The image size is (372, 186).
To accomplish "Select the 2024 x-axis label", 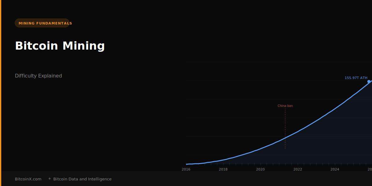I will click(335, 169).
